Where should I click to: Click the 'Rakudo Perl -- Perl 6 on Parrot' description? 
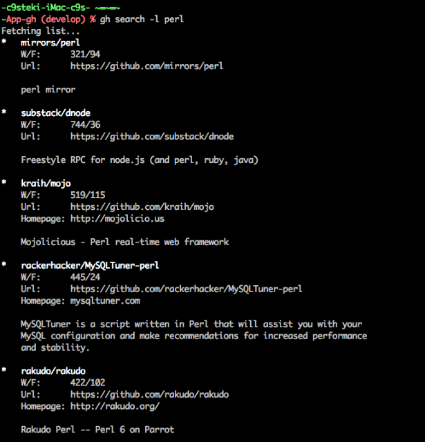click(x=97, y=430)
